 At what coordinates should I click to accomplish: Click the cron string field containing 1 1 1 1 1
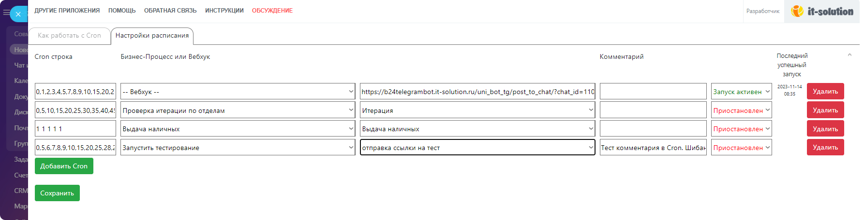click(75, 129)
